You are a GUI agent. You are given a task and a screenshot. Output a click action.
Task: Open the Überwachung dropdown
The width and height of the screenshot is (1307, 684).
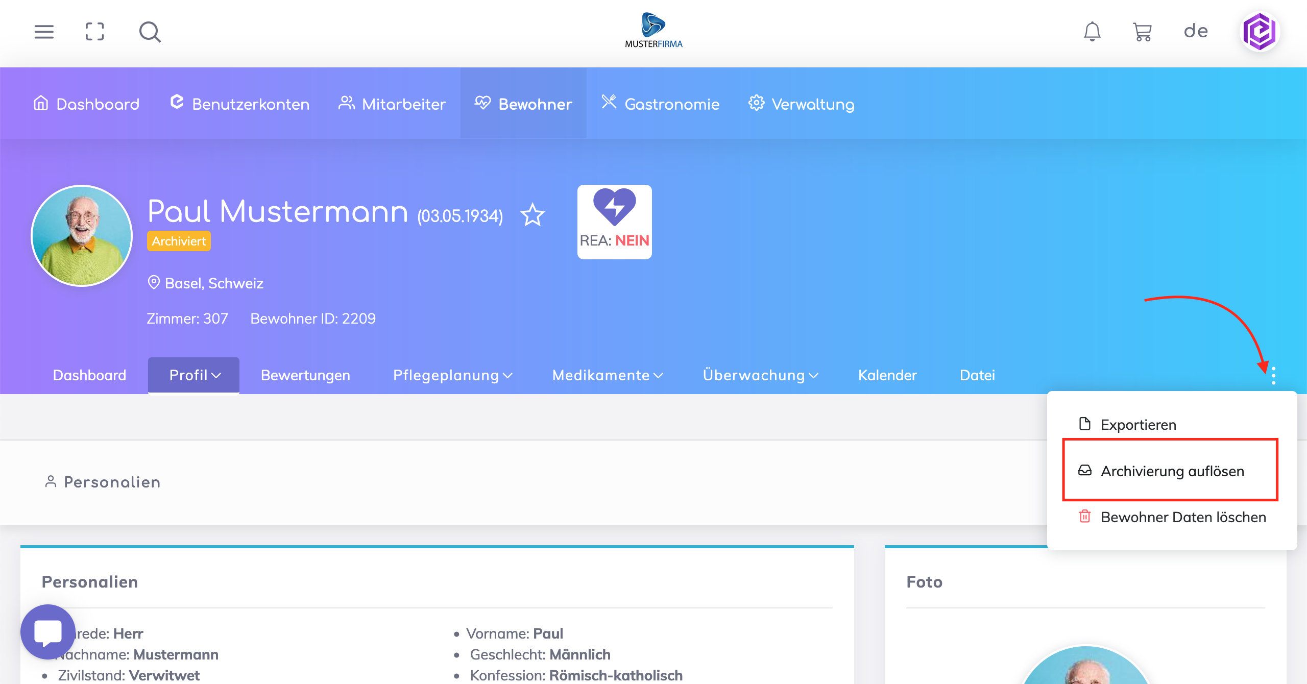point(760,375)
